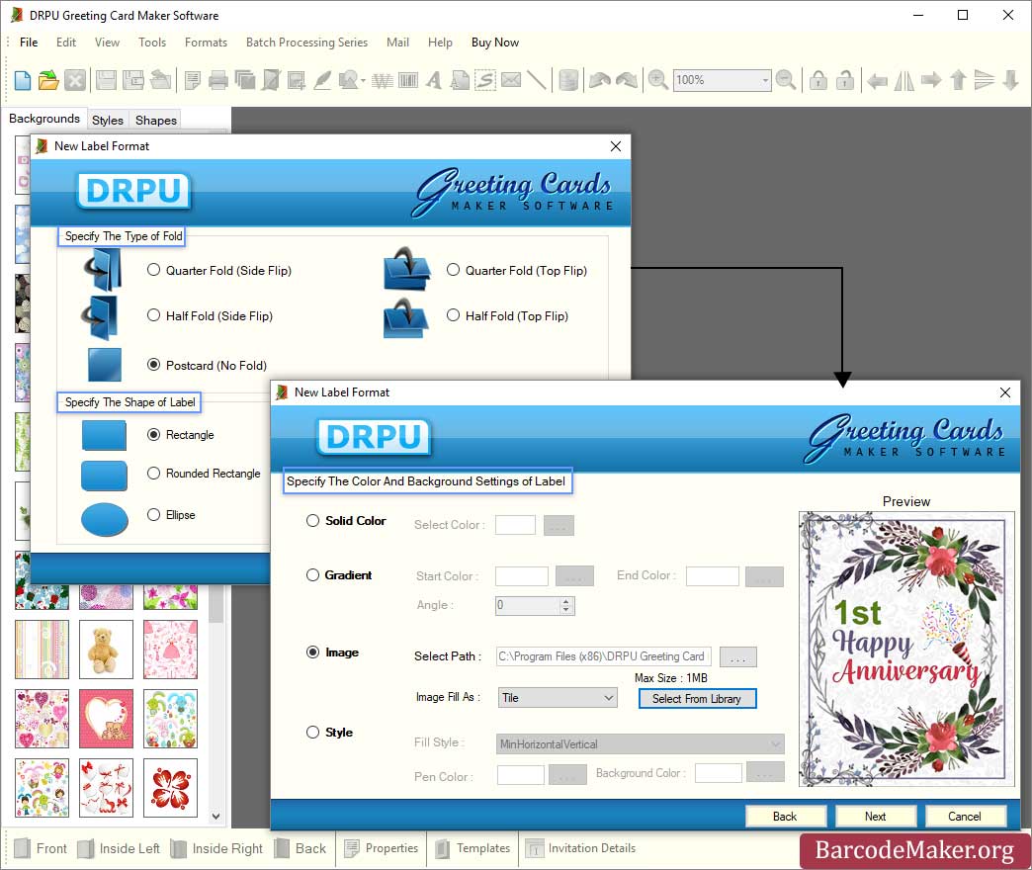Click the Gradient End Color swatch
Viewport: 1032px width, 870px height.
pyautogui.click(x=712, y=575)
